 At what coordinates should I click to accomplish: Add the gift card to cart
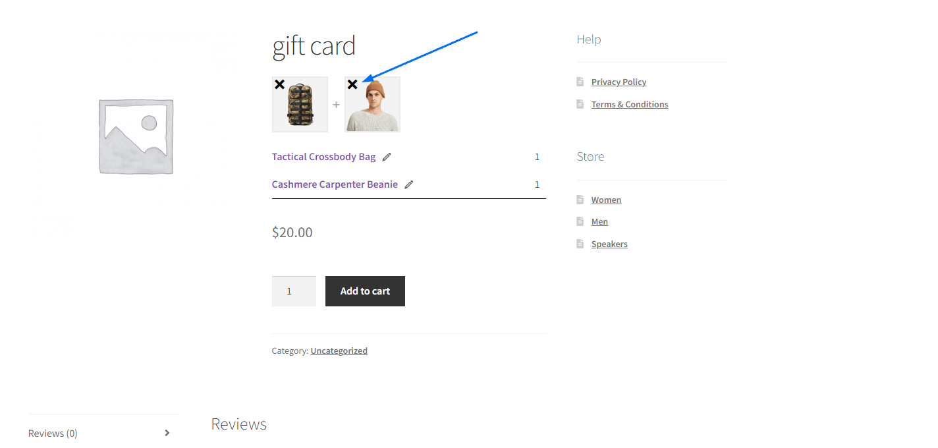click(x=365, y=291)
